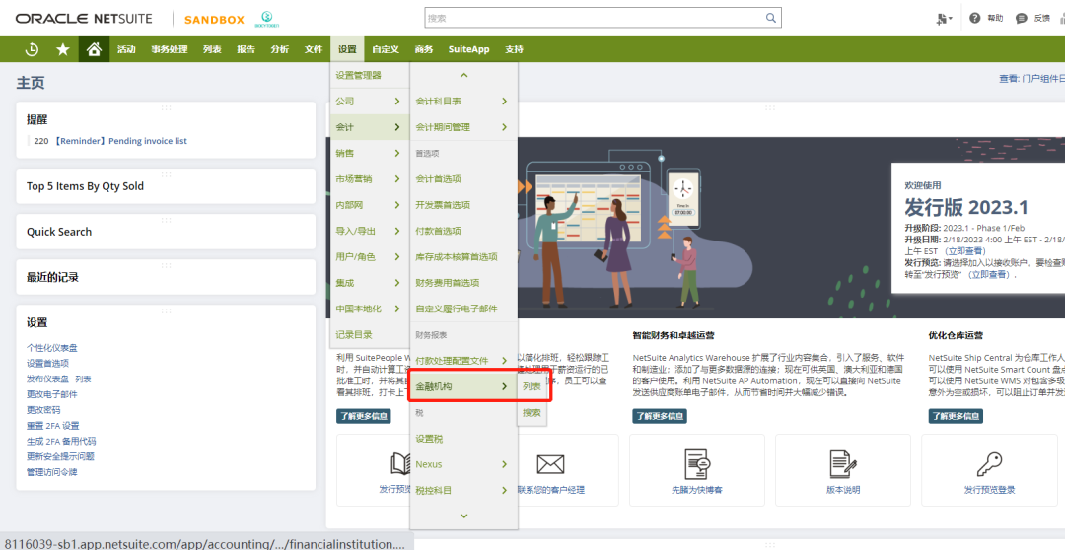Viewport: 1065px width, 550px height.
Task: Expand the 公司 submenu entry
Action: pos(370,102)
